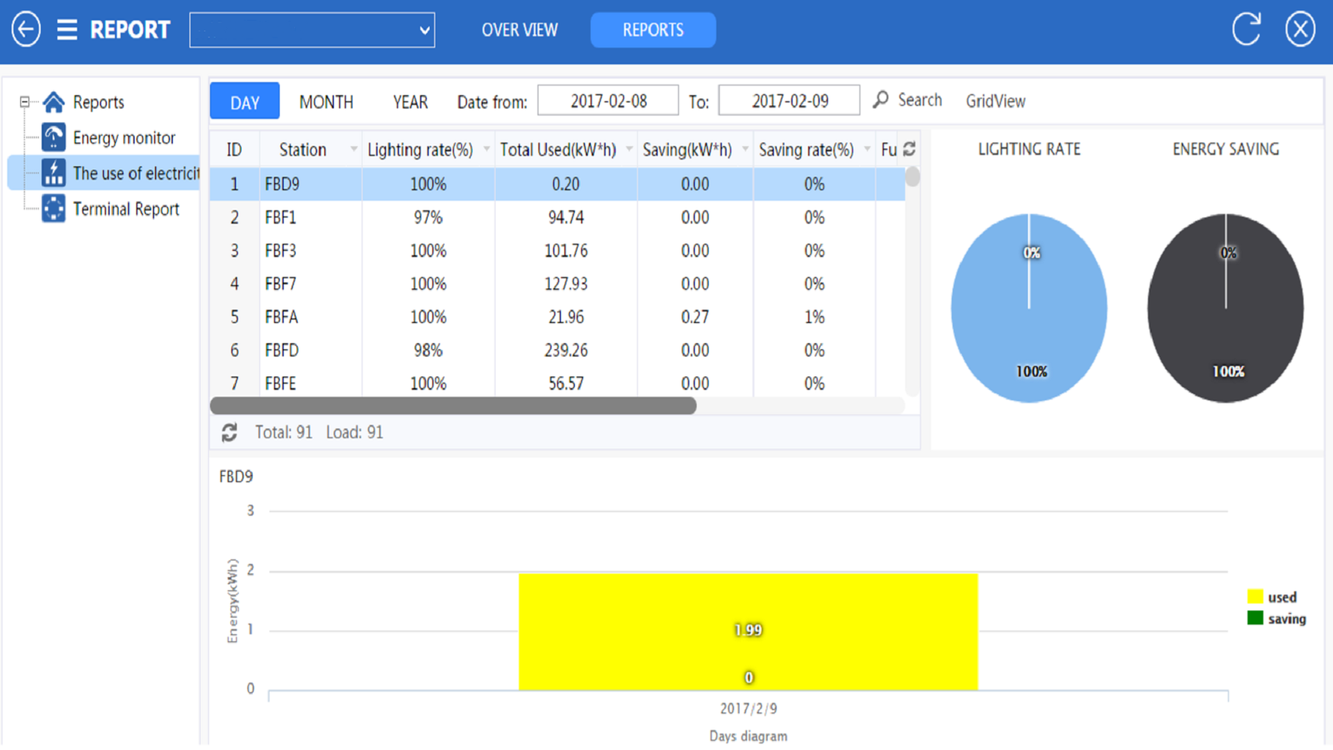Click the highlighted REPORTS button
The width and height of the screenshot is (1333, 750).
(x=652, y=30)
